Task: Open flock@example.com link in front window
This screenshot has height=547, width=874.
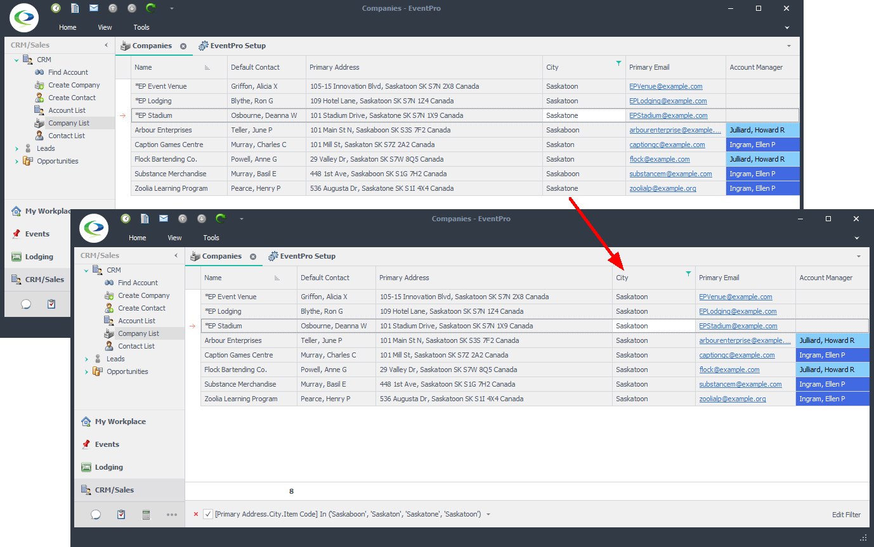Action: click(x=729, y=370)
